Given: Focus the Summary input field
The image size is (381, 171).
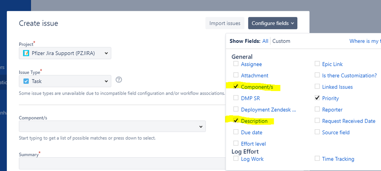Looking at the screenshot, I should click(x=122, y=163).
